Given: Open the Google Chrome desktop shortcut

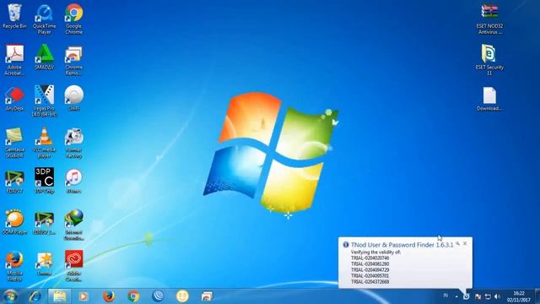Looking at the screenshot, I should pyautogui.click(x=73, y=19).
